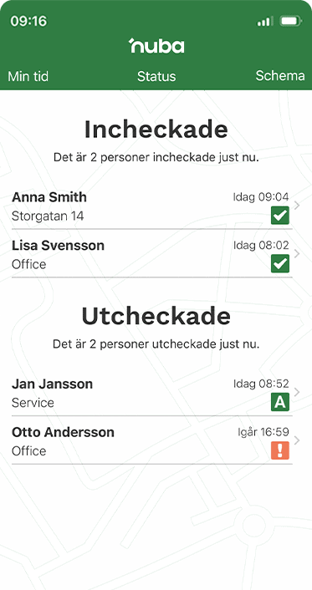Switch to the Min tid tab
312x590 pixels.
click(x=28, y=76)
